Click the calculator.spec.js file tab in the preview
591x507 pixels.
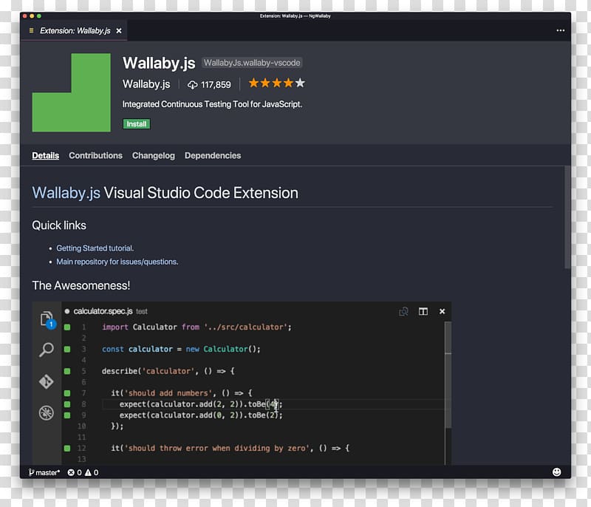[x=106, y=311]
